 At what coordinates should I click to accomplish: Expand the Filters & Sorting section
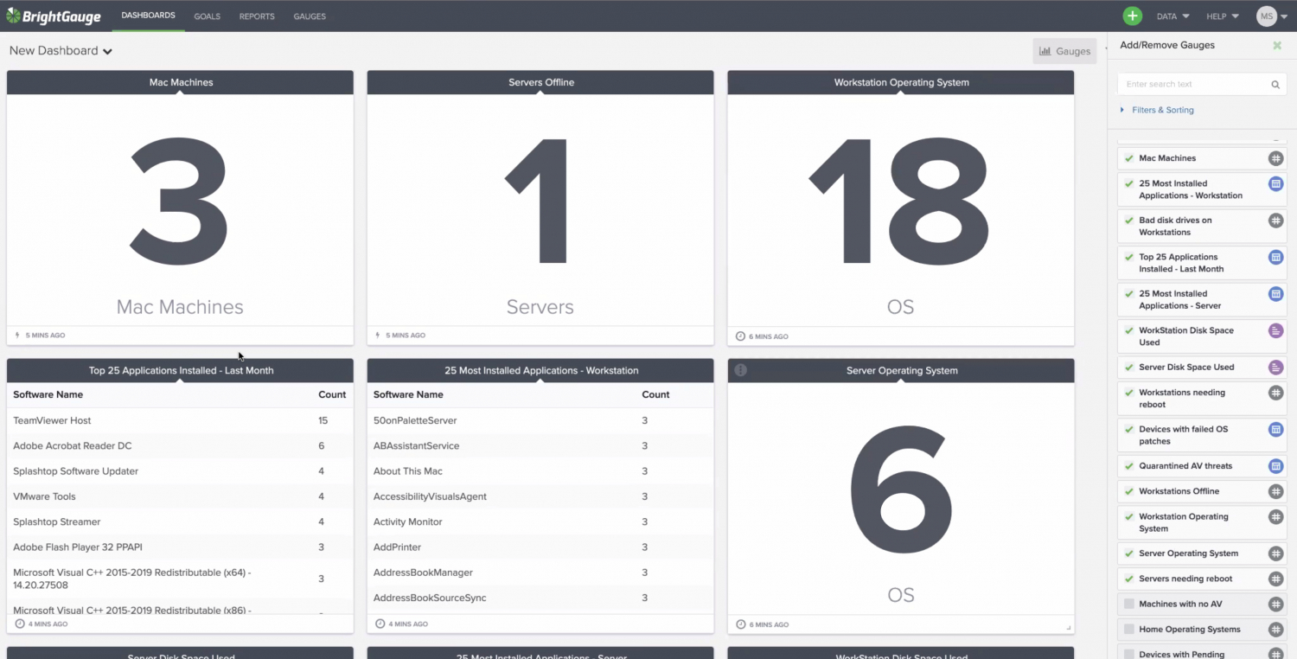tap(1162, 110)
